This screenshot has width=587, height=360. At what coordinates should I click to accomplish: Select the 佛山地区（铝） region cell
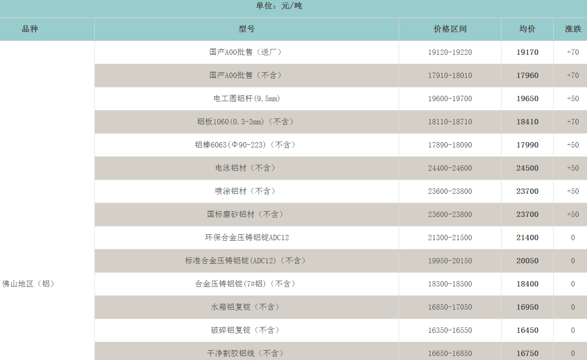(29, 284)
